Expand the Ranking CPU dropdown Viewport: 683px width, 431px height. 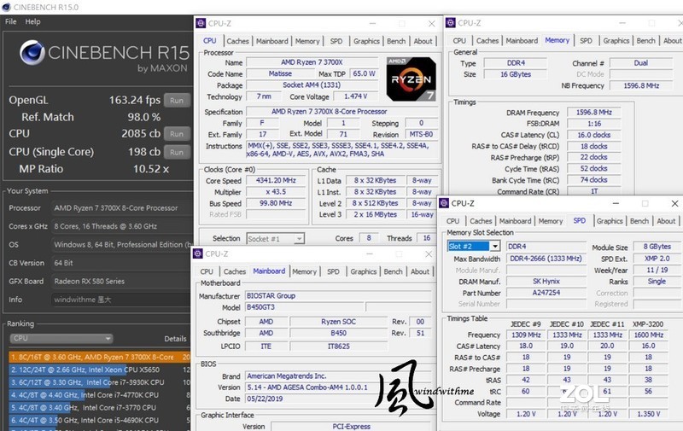point(61,338)
